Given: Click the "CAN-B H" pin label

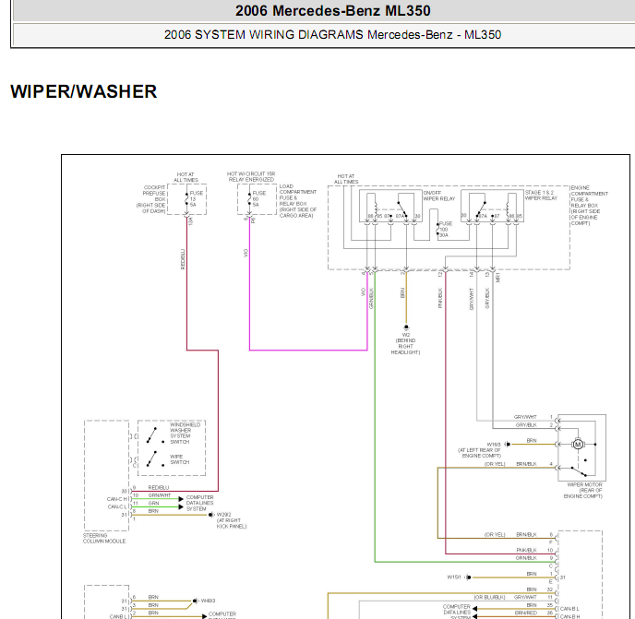Looking at the screenshot, I should (569, 616).
